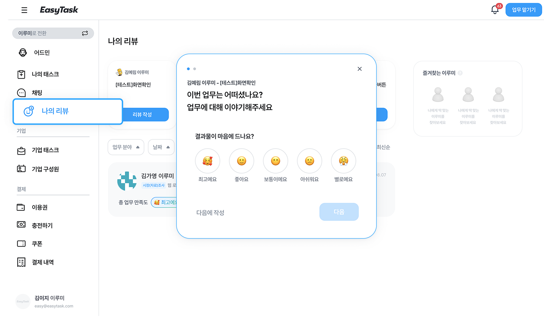The height and width of the screenshot is (320, 544).
Task: Close the review dialog with X
Action: point(360,69)
